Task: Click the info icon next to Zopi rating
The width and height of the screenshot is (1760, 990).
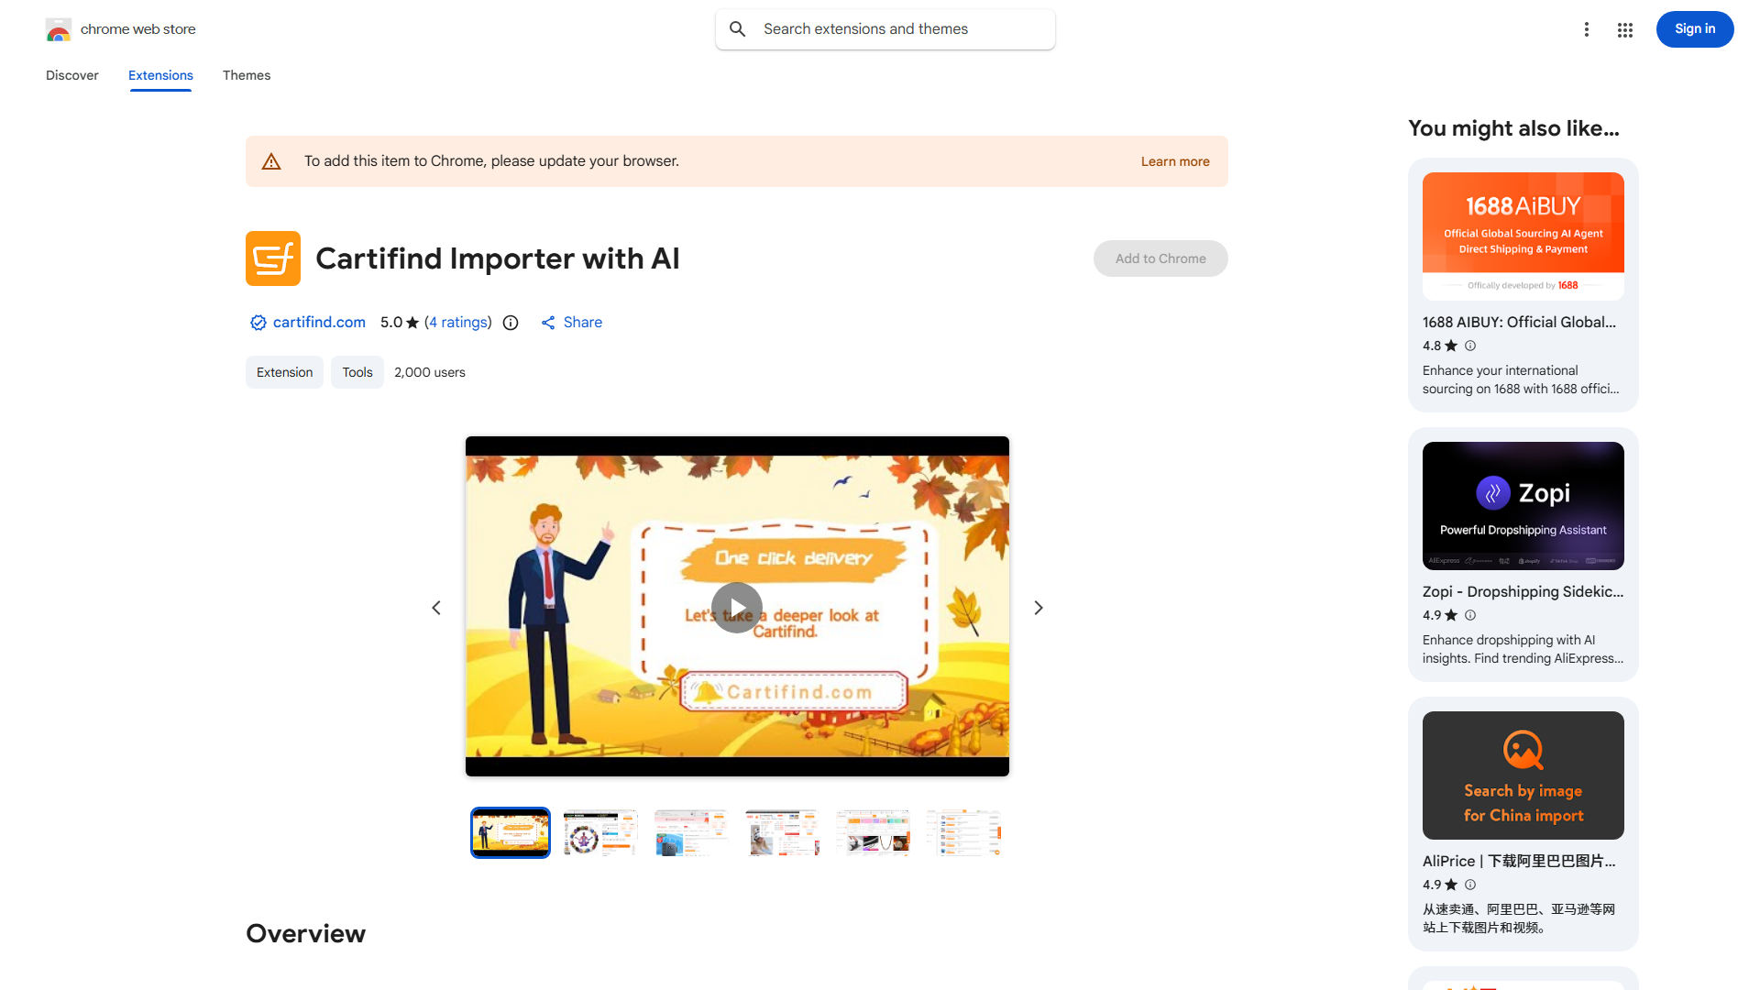Action: (1470, 615)
